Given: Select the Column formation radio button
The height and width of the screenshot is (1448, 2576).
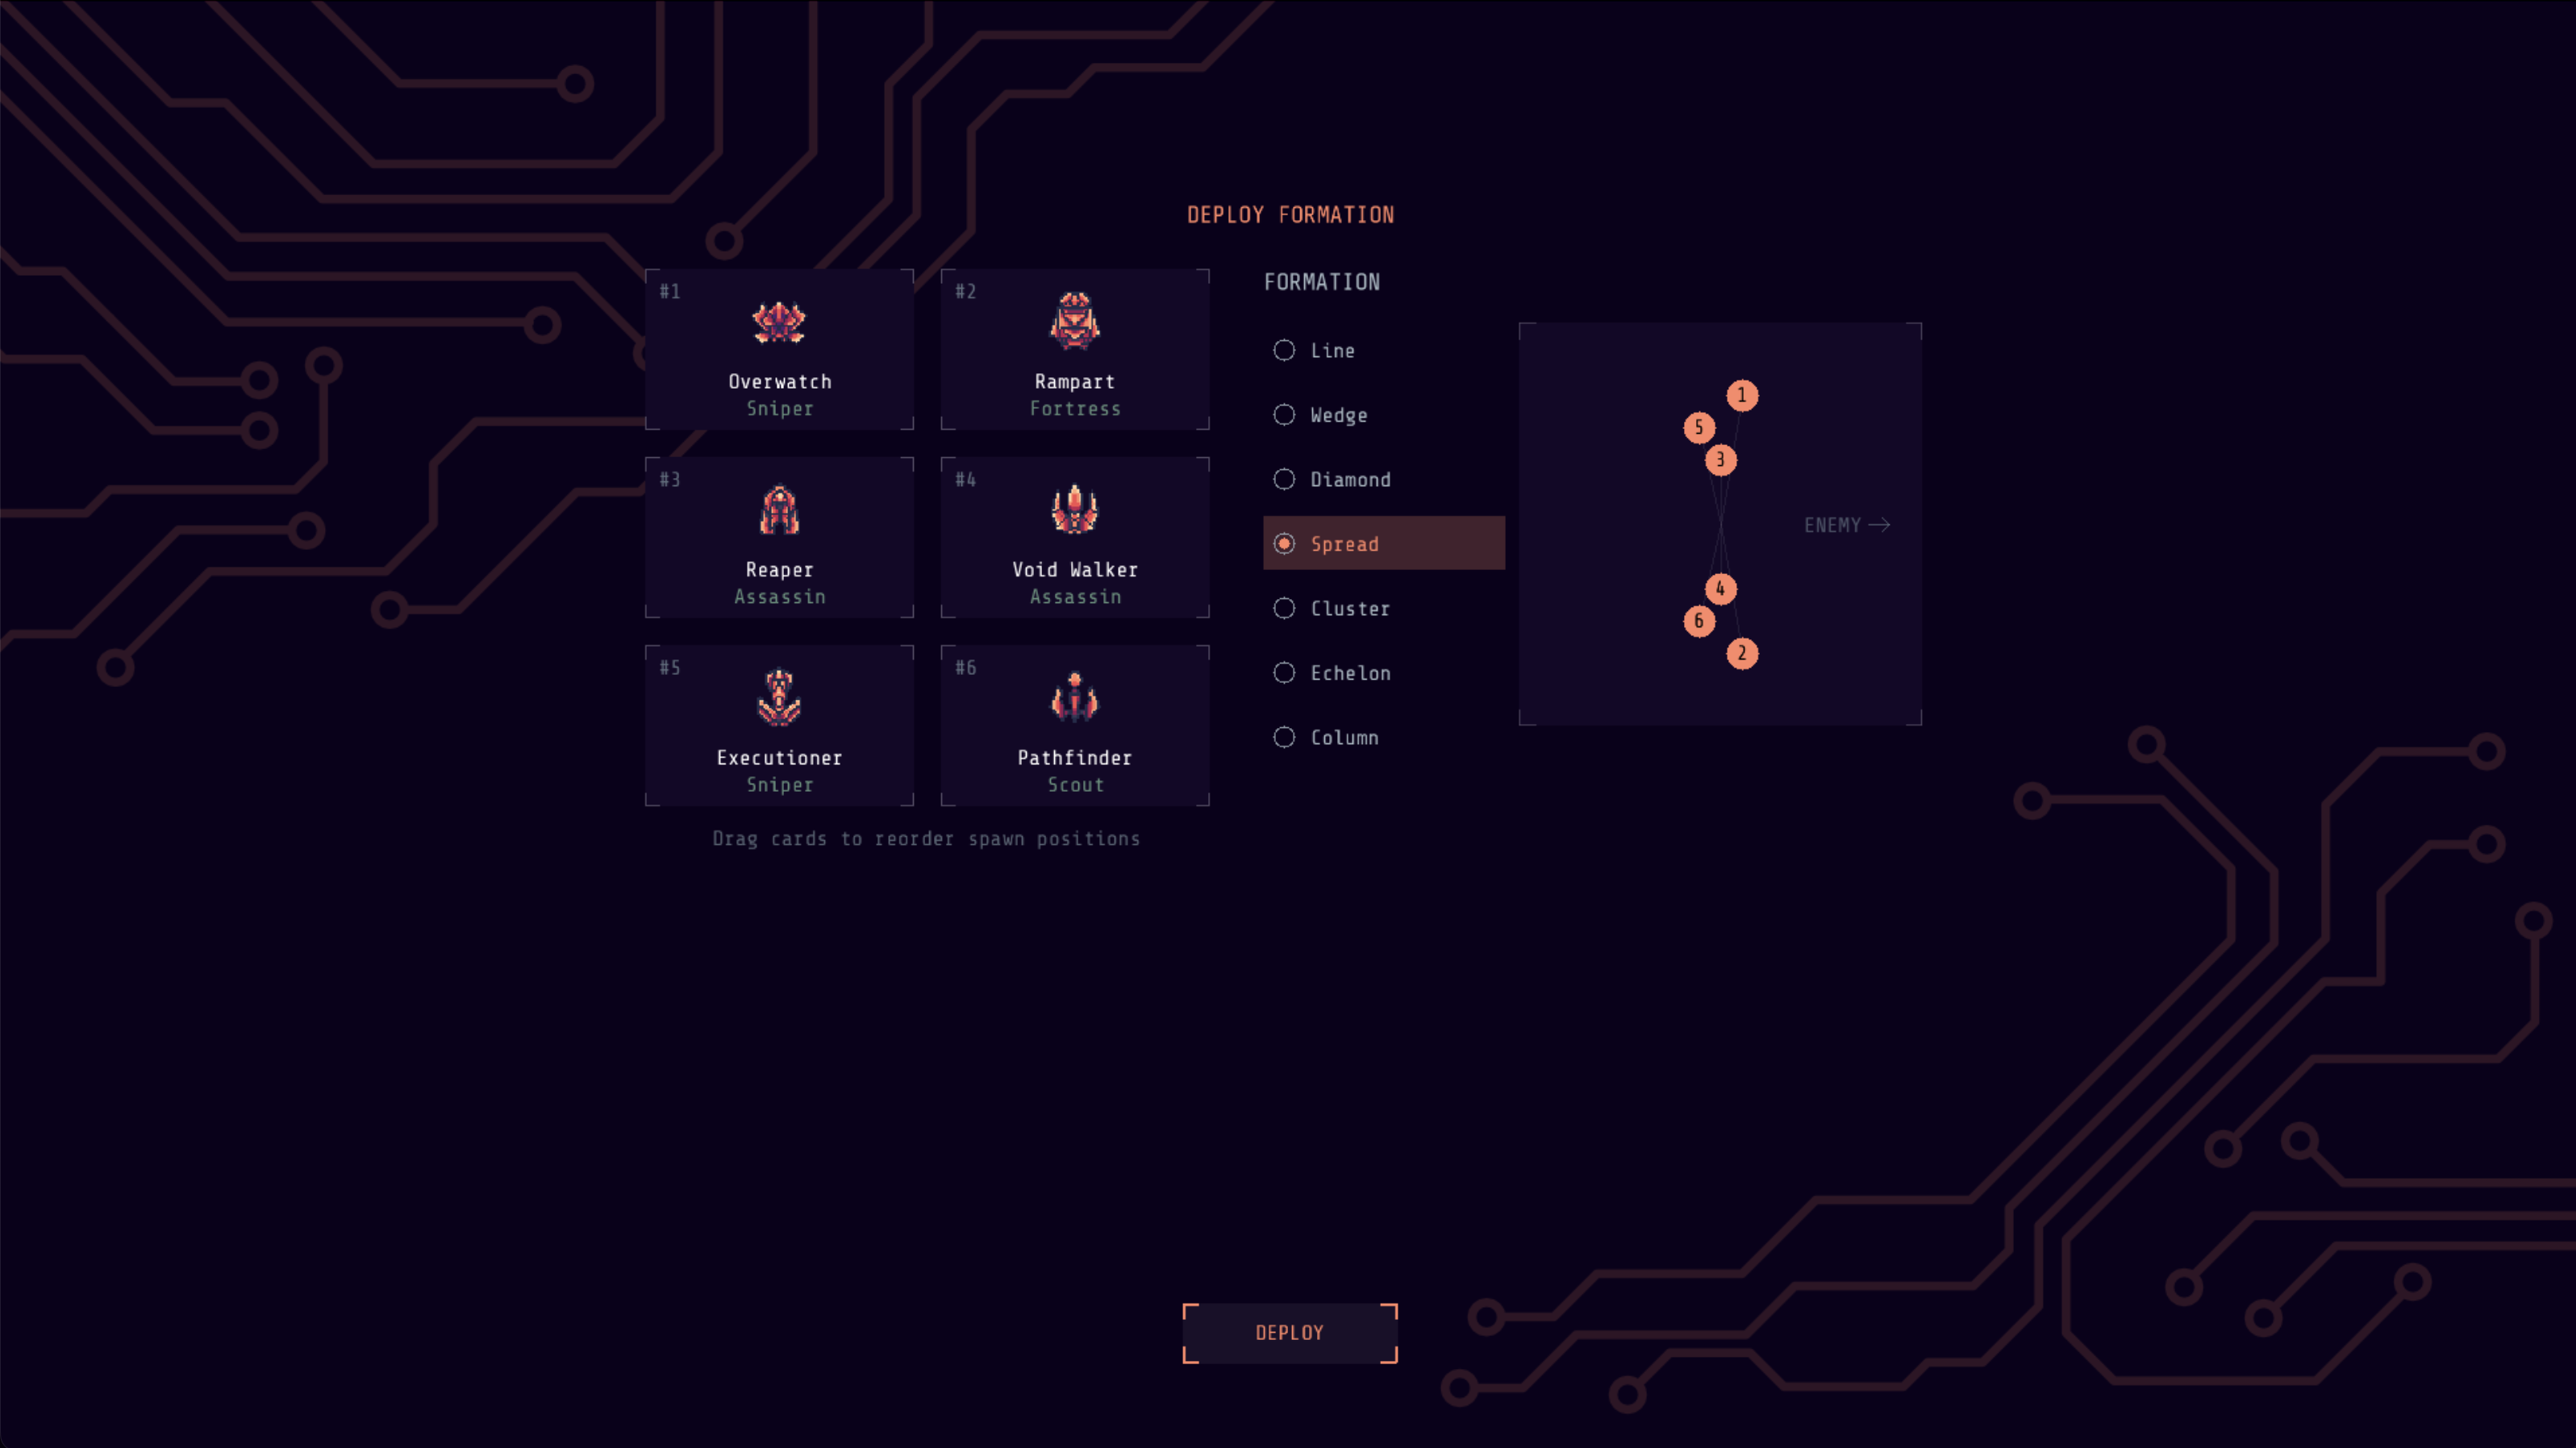Looking at the screenshot, I should [1284, 737].
